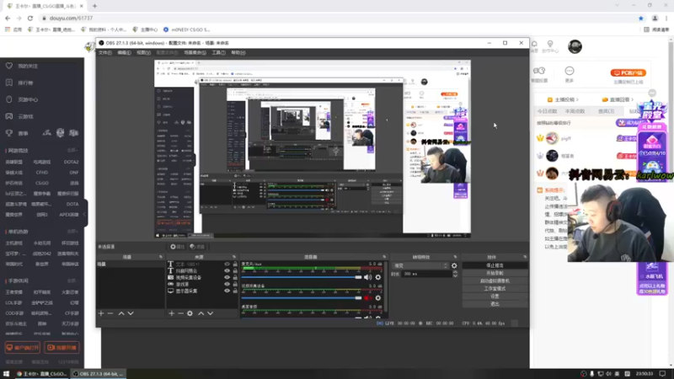Image resolution: width=674 pixels, height=379 pixels.
Task: Unmute the red speaker on second mixer channel
Action: pos(367,298)
